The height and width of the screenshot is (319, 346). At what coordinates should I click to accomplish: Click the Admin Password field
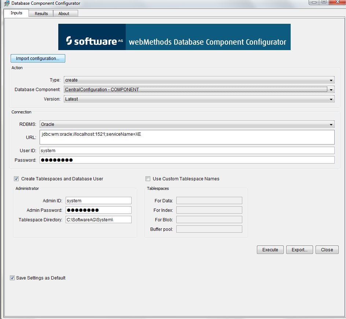pos(99,210)
